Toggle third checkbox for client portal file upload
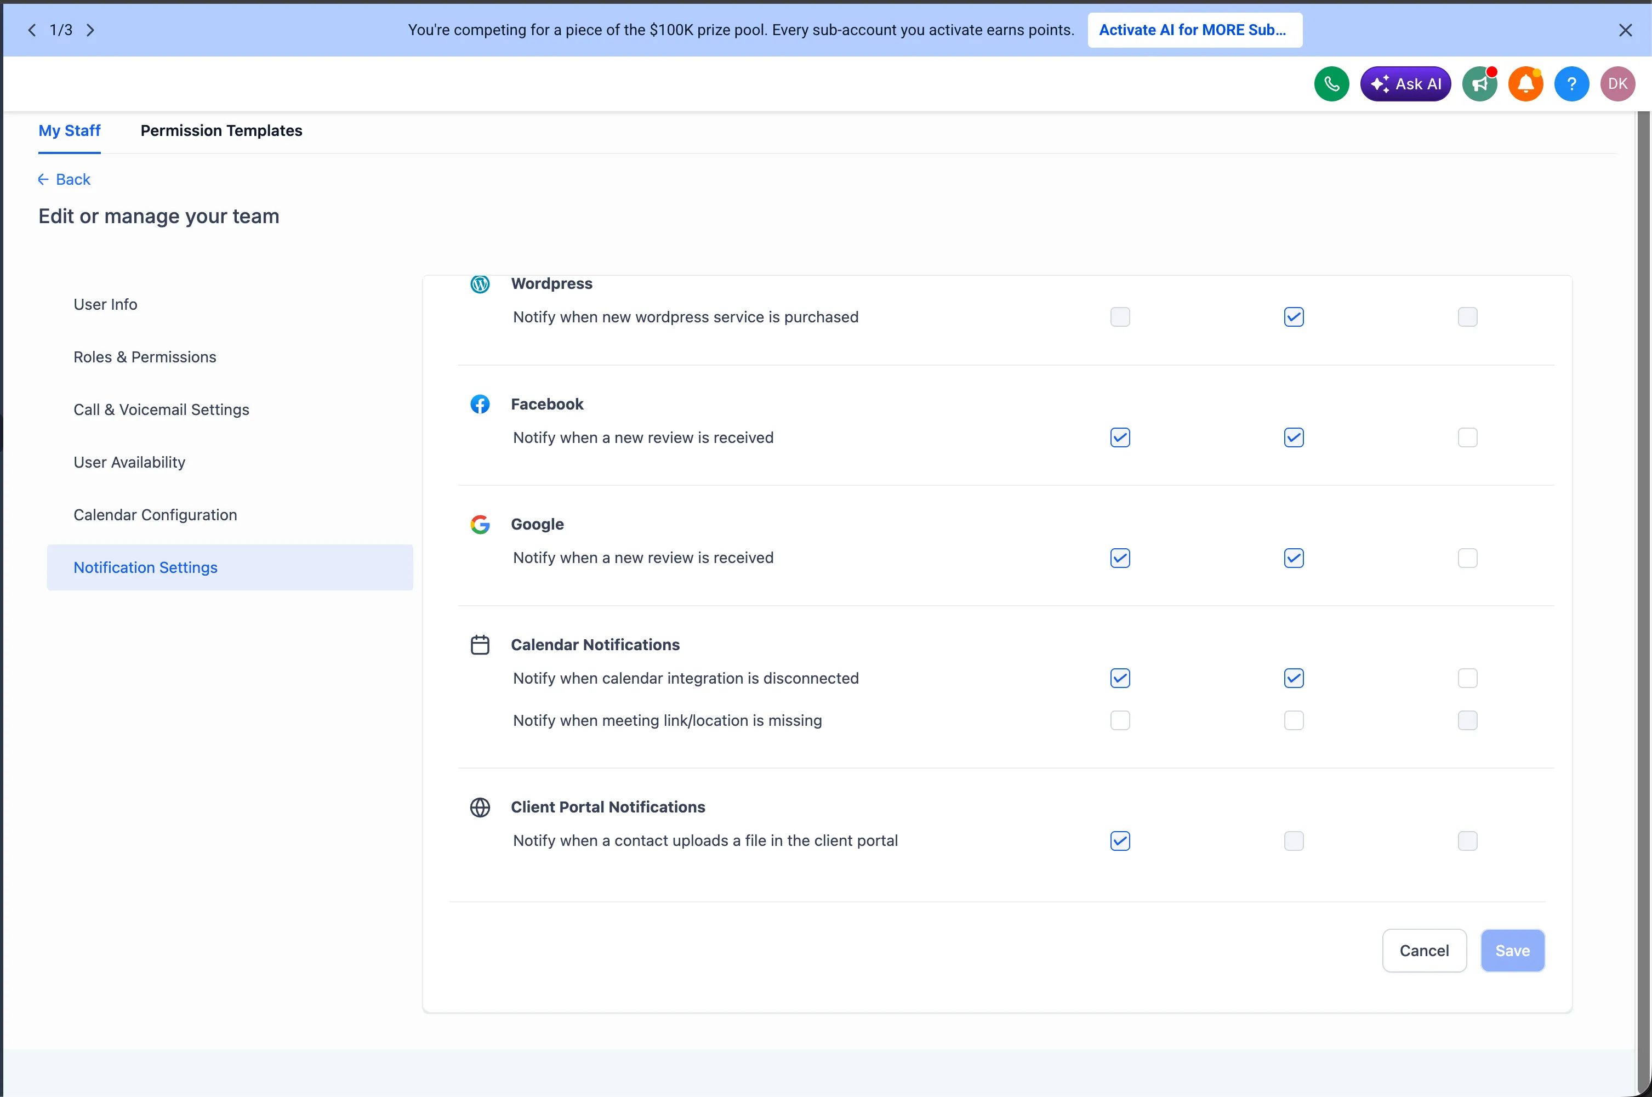1652x1097 pixels. (1467, 841)
